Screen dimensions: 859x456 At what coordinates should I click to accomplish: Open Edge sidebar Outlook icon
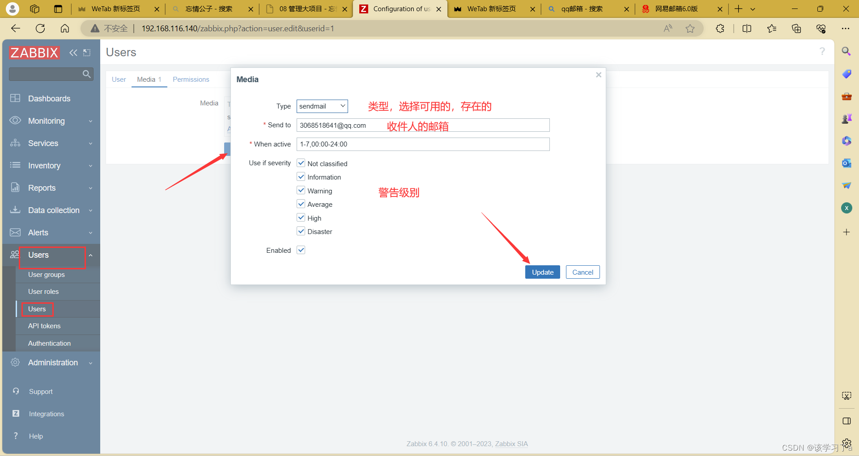pyautogui.click(x=846, y=163)
